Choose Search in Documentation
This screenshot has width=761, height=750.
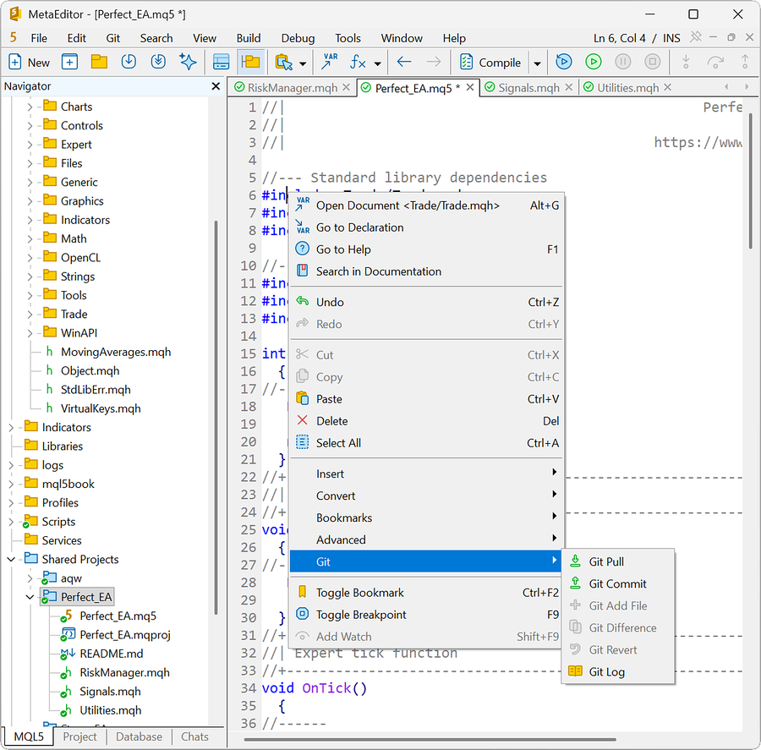coord(427,271)
